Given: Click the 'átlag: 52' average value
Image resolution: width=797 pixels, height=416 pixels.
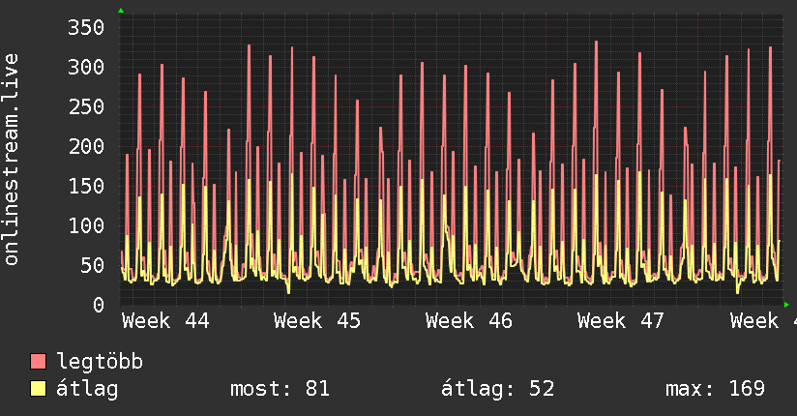Looking at the screenshot, I should click(x=497, y=389).
